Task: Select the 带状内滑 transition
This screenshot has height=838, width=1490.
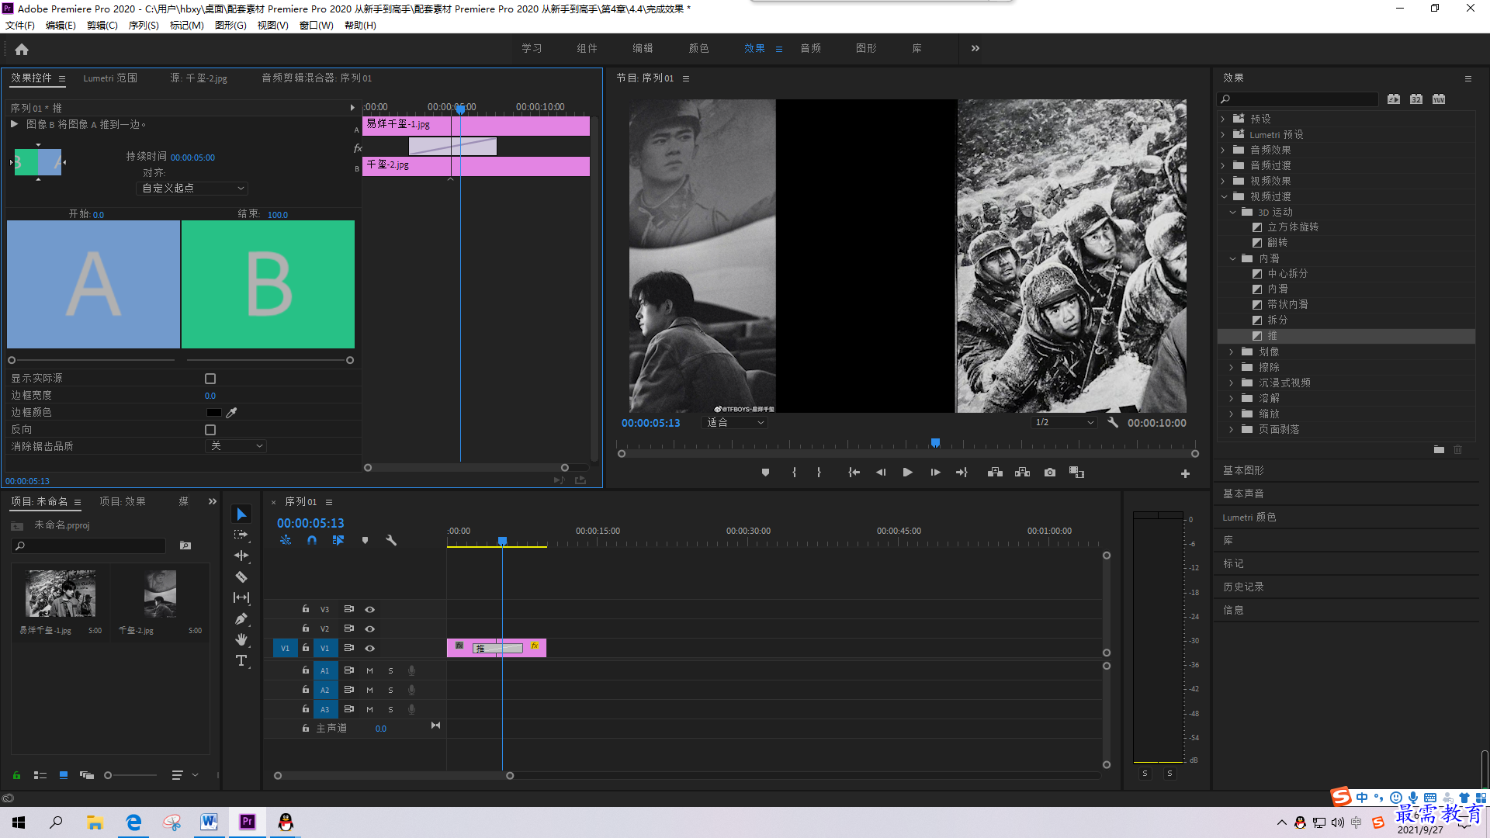Action: (1287, 305)
